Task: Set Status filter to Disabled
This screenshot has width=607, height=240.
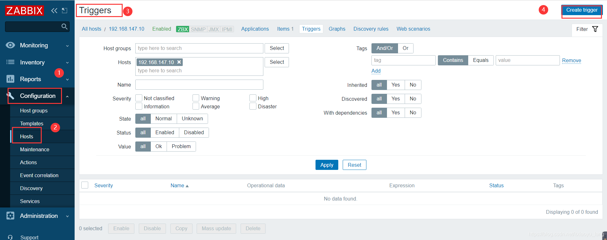Action: (194, 133)
